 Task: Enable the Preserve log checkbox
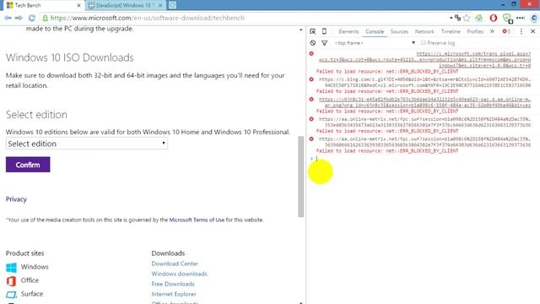[x=424, y=43]
